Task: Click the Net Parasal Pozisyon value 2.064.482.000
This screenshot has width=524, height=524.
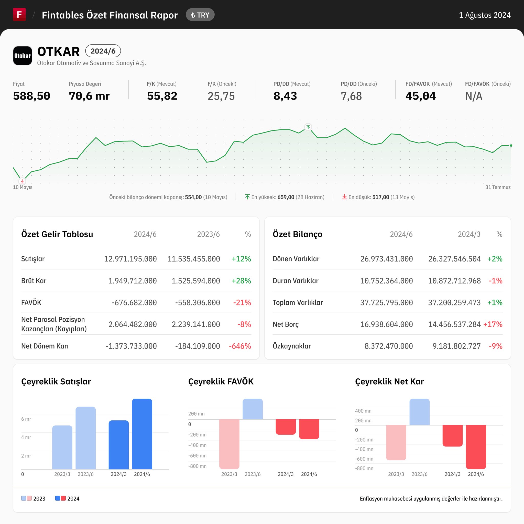Action: [133, 324]
